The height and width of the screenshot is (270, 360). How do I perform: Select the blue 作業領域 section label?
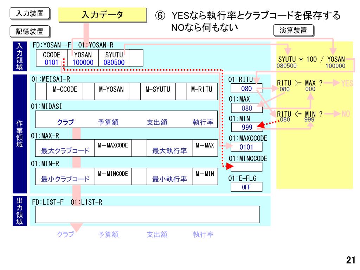coord(20,134)
